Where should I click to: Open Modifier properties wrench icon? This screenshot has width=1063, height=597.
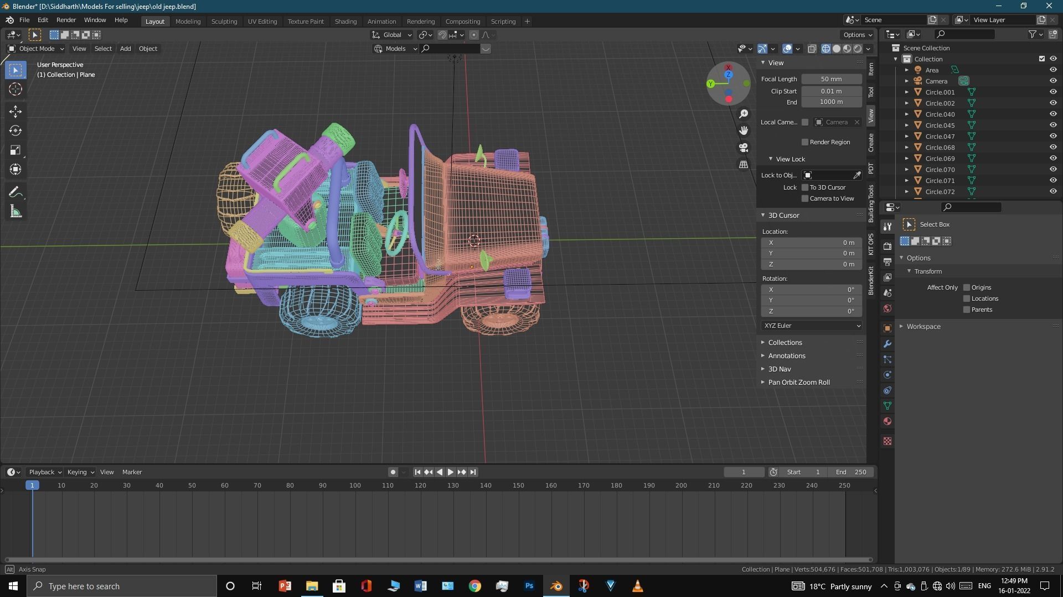(887, 344)
